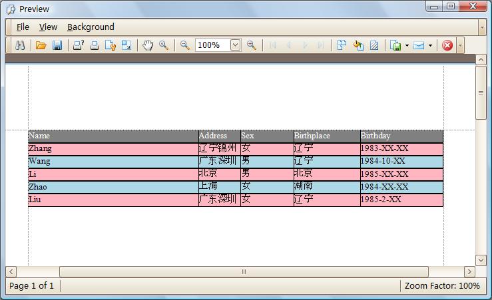Click the vertical scrollbar up arrow
492x300 pixels.
tap(481, 60)
